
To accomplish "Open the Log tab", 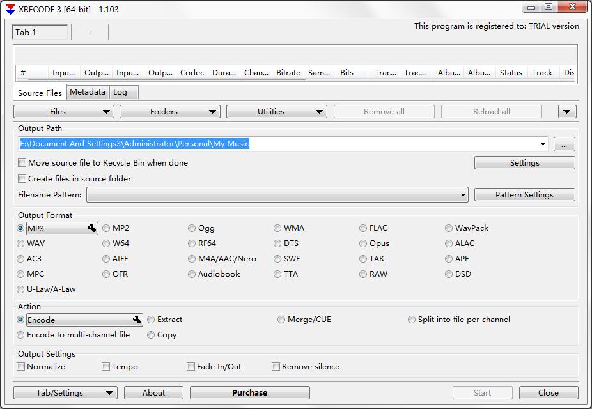I will tap(120, 92).
